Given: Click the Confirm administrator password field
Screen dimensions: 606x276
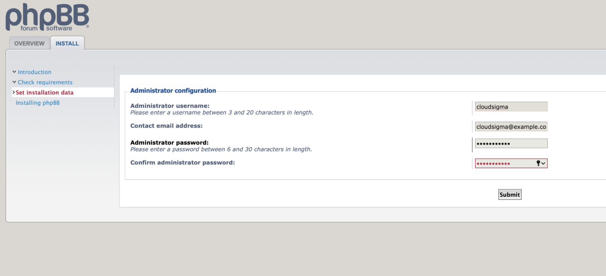Looking at the screenshot, I should coord(504,163).
